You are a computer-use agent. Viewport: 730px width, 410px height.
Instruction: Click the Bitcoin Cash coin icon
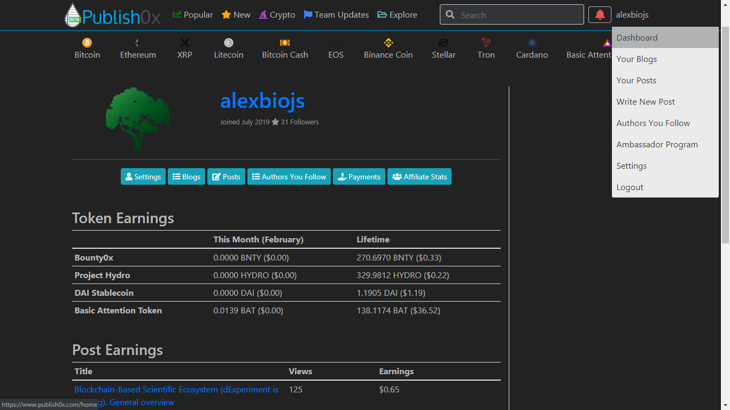(285, 43)
